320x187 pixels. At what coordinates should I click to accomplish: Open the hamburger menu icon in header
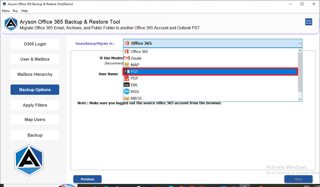tap(308, 22)
